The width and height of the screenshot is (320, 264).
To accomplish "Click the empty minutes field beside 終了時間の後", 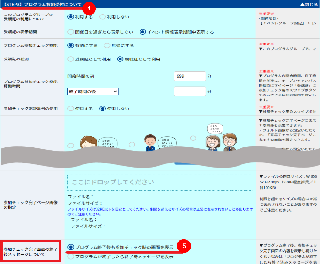I will click(190, 91).
